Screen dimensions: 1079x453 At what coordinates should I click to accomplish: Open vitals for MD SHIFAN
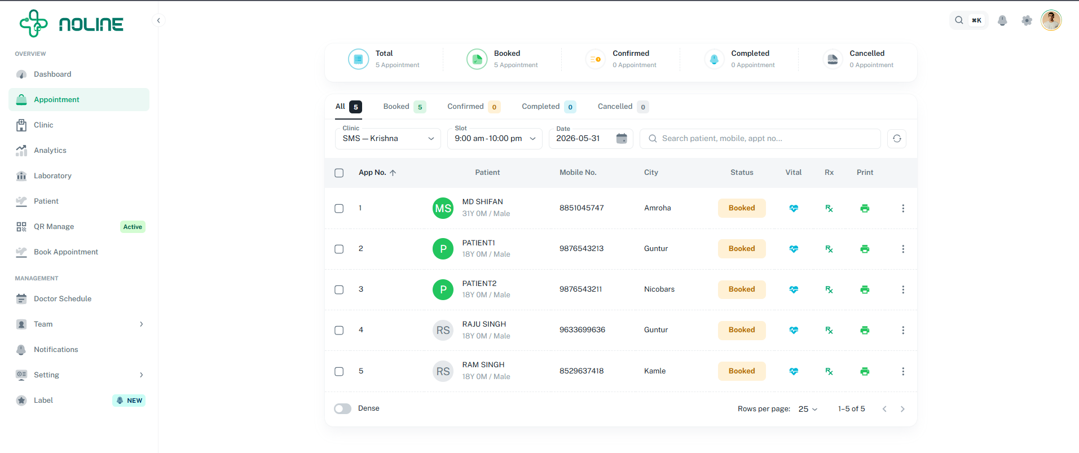click(x=794, y=208)
